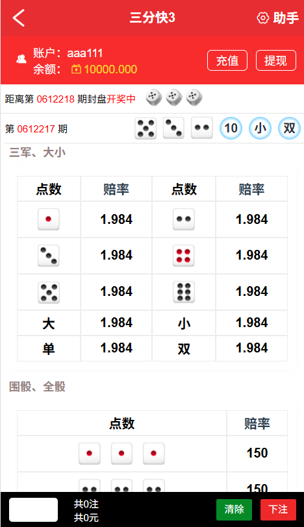Select the three-dot die bet
Image resolution: width=304 pixels, height=527 pixels.
49,256
